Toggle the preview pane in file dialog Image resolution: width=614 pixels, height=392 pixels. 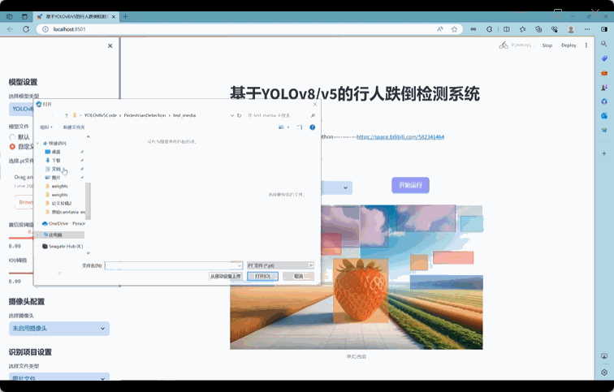(x=300, y=127)
